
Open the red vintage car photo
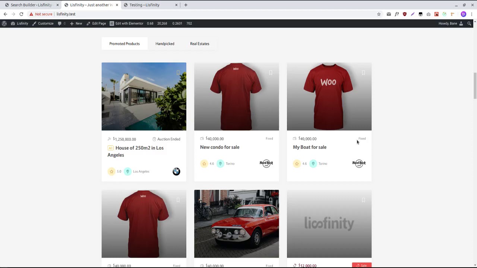pyautogui.click(x=237, y=224)
